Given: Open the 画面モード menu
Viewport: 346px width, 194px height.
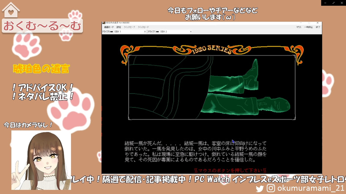Looking at the screenshot, I should [109, 27].
